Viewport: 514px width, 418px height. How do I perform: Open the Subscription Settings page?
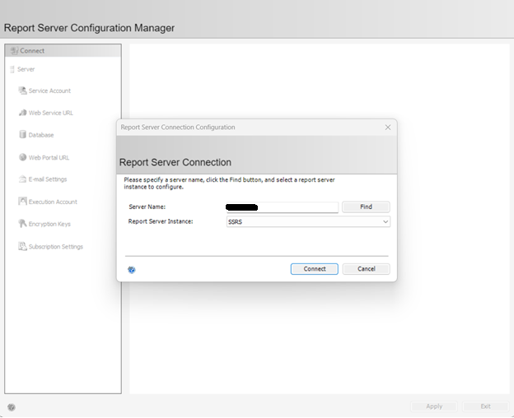point(56,247)
